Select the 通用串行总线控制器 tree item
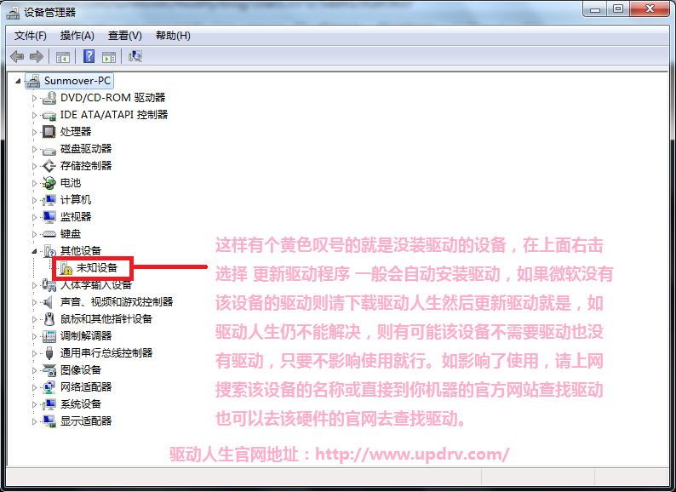 (106, 353)
